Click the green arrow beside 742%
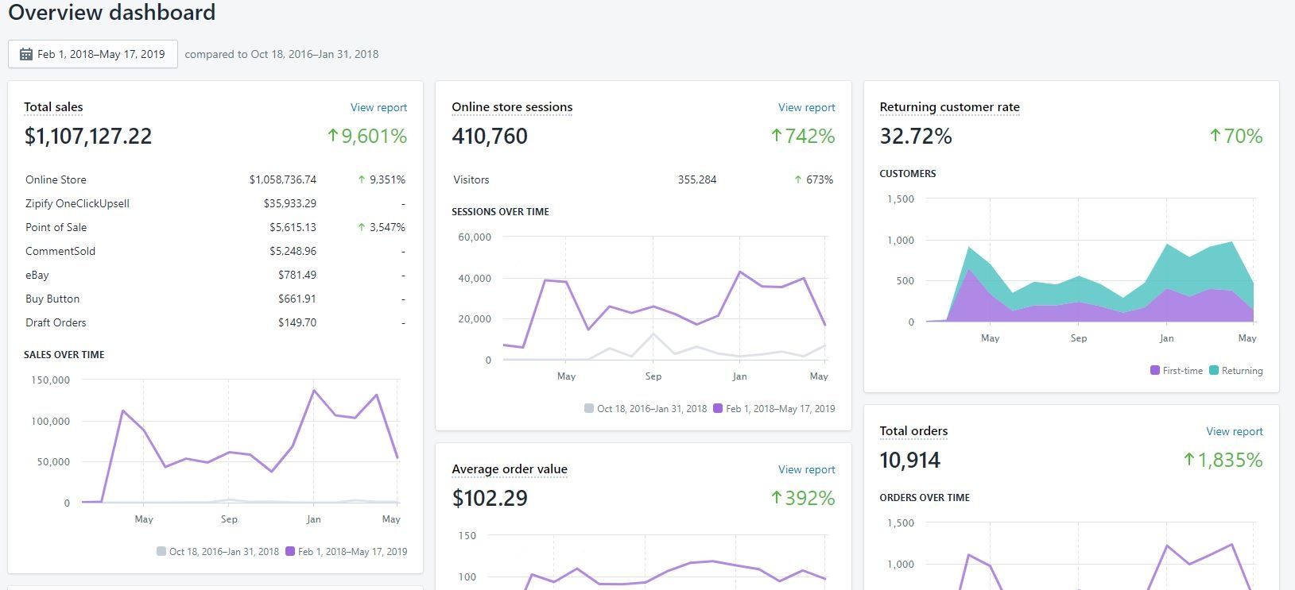 (x=777, y=136)
